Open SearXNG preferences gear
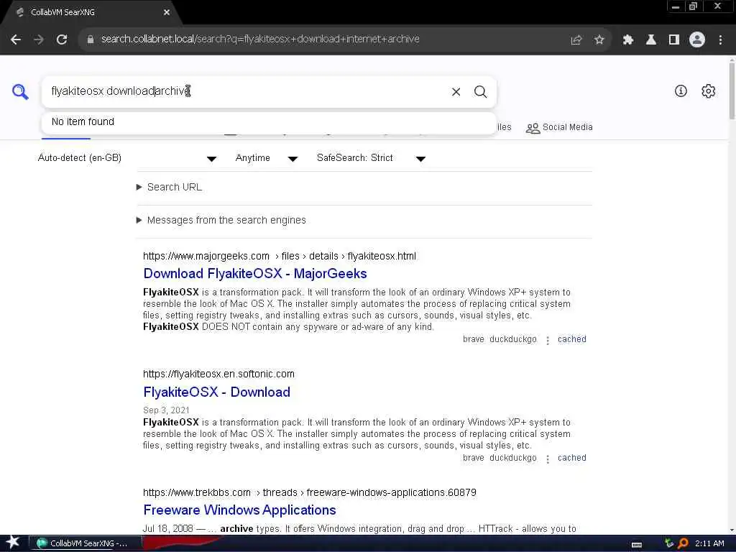This screenshot has width=736, height=552. coord(708,91)
